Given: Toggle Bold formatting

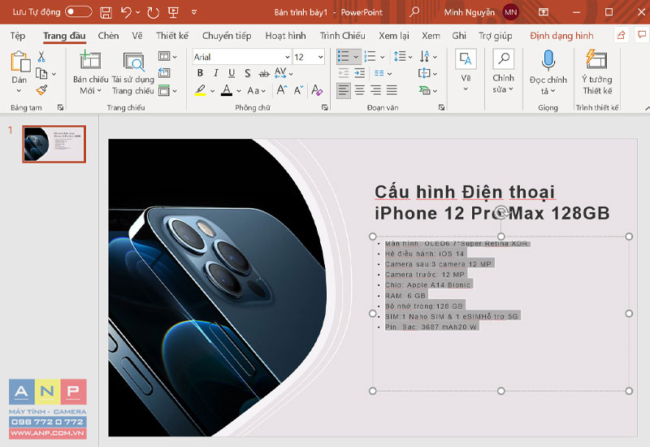Looking at the screenshot, I should [x=200, y=73].
